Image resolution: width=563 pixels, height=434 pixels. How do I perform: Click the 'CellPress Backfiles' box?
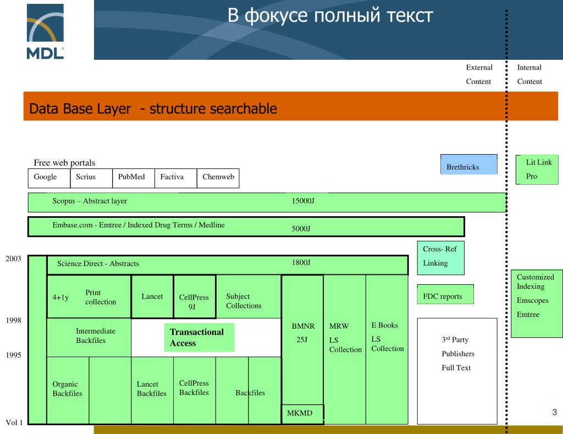coord(195,390)
